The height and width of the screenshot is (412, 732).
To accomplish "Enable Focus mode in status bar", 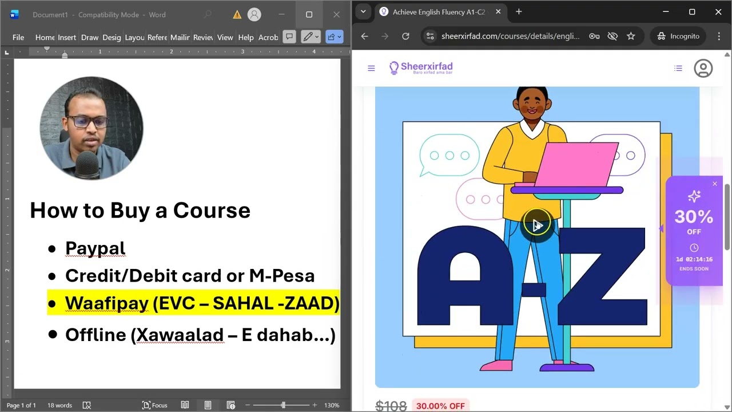I will coord(154,405).
